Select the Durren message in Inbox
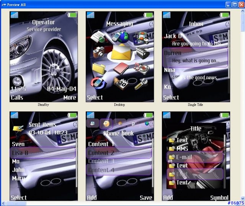 tap(195, 57)
